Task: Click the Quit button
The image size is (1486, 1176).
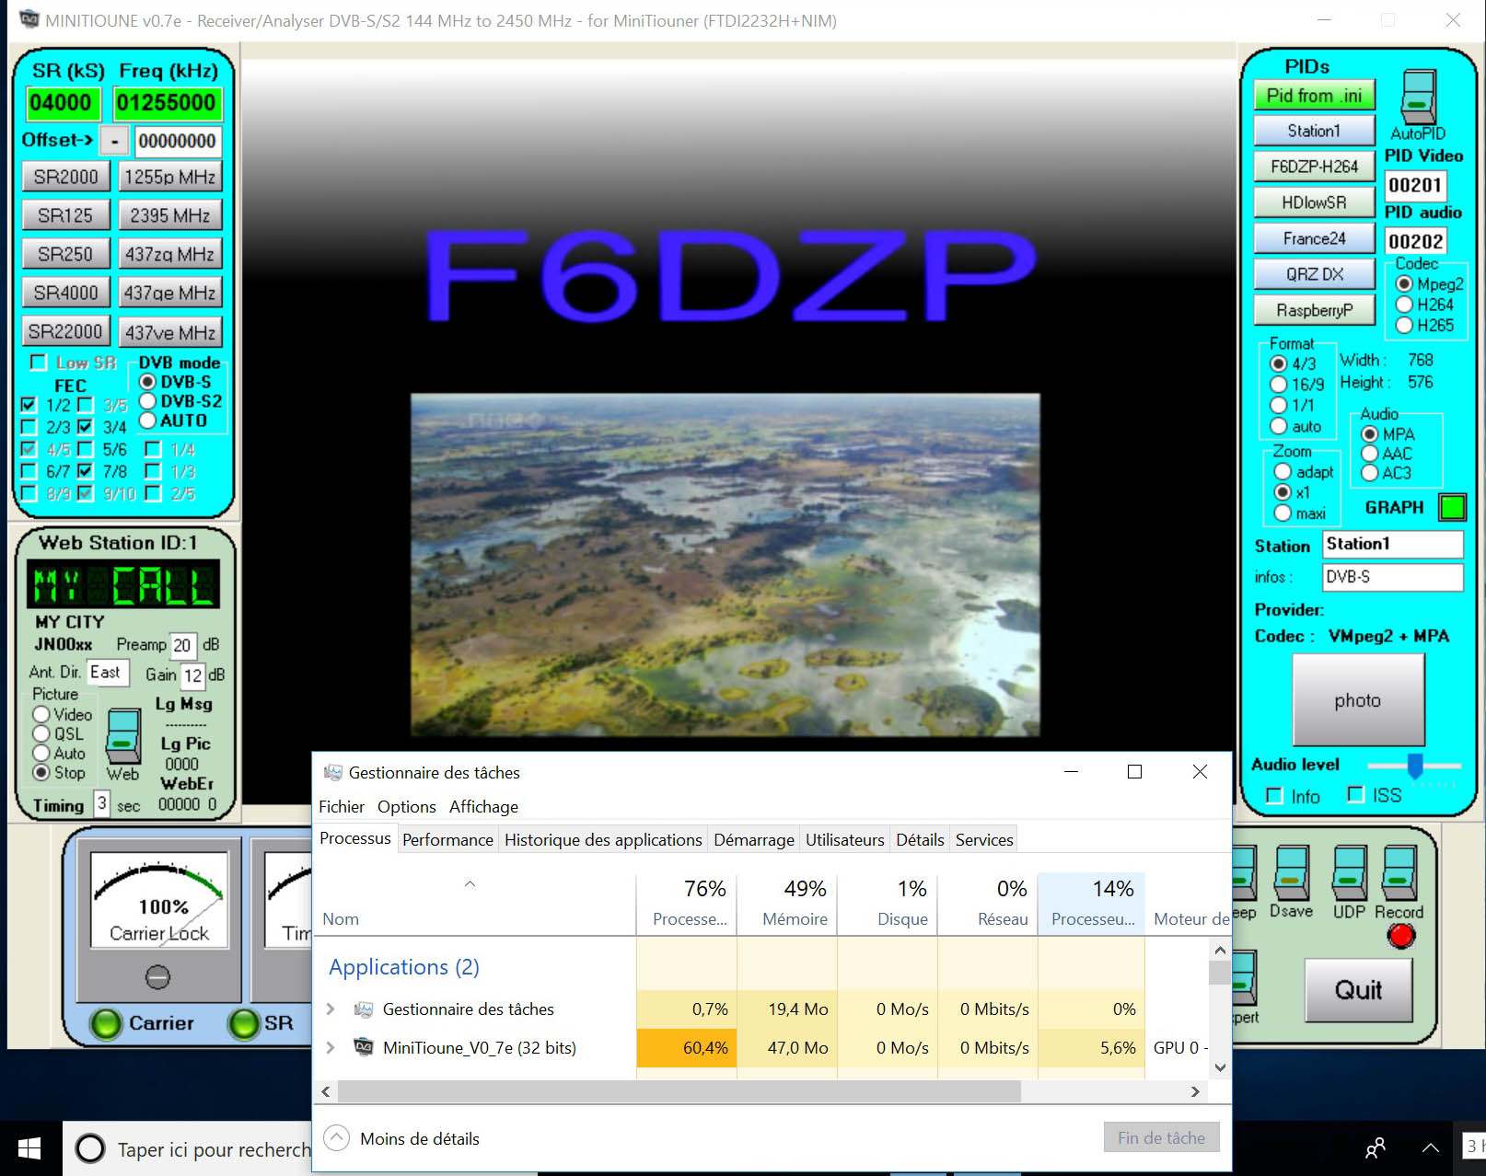Action: coord(1359,990)
